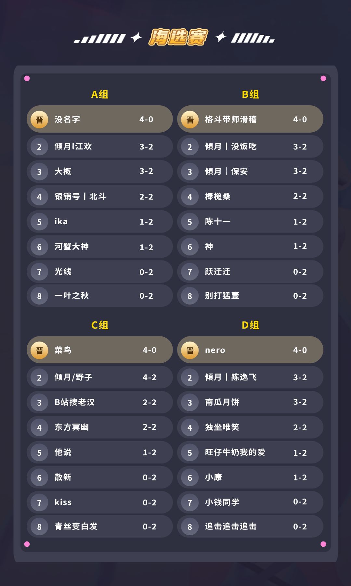The width and height of the screenshot is (351, 586).
Task: Click the 2-2 score of 棒槌桑
Action: pos(300,196)
